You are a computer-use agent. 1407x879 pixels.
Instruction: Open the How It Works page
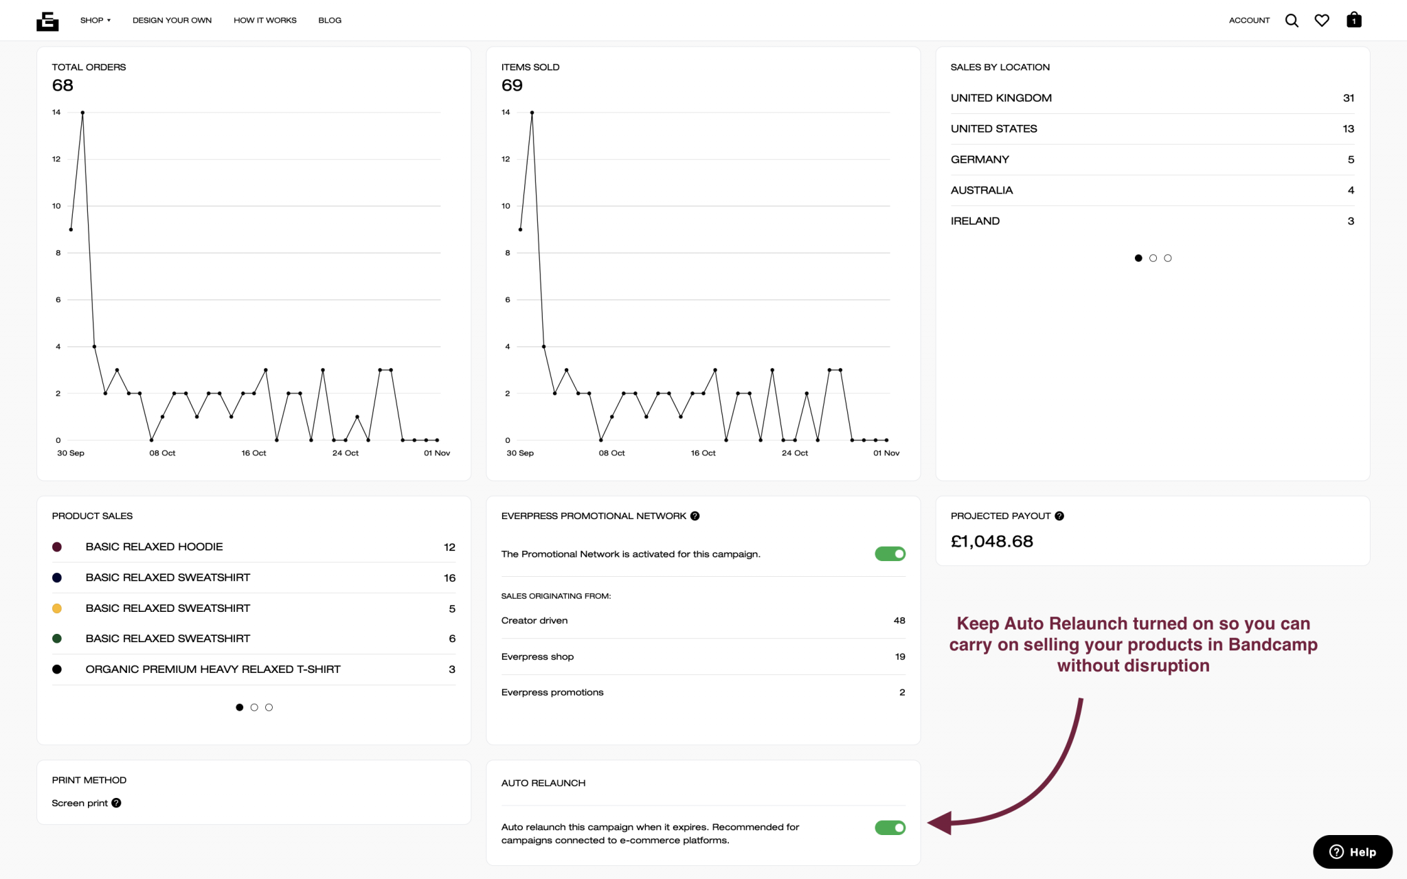pyautogui.click(x=264, y=21)
